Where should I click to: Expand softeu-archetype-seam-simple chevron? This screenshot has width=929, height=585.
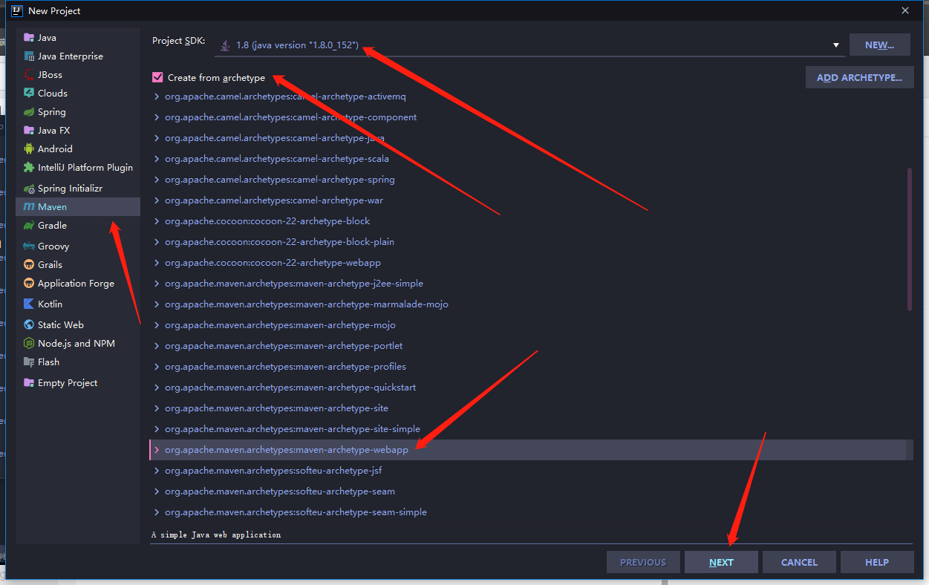click(157, 512)
